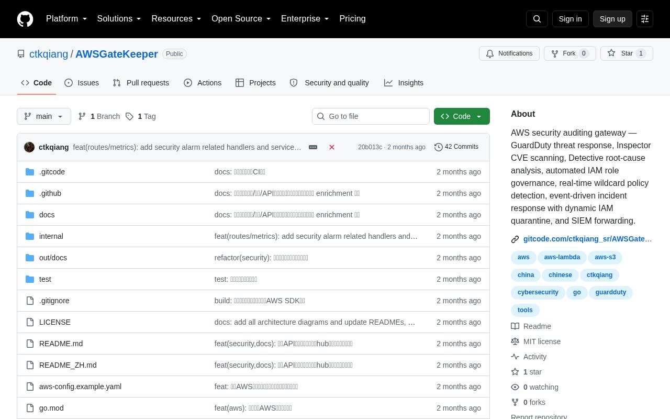Open the test folder

tap(45, 279)
